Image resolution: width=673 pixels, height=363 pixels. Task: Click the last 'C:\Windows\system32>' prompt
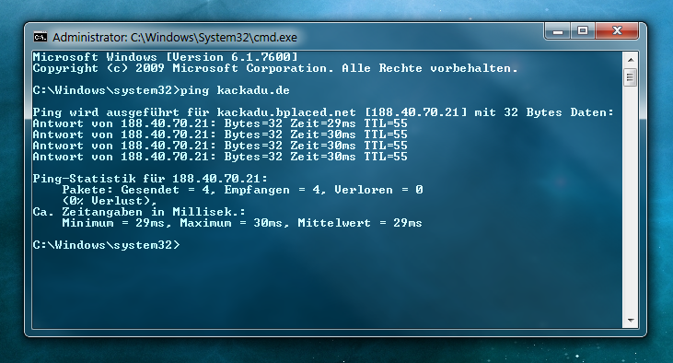pyautogui.click(x=107, y=245)
